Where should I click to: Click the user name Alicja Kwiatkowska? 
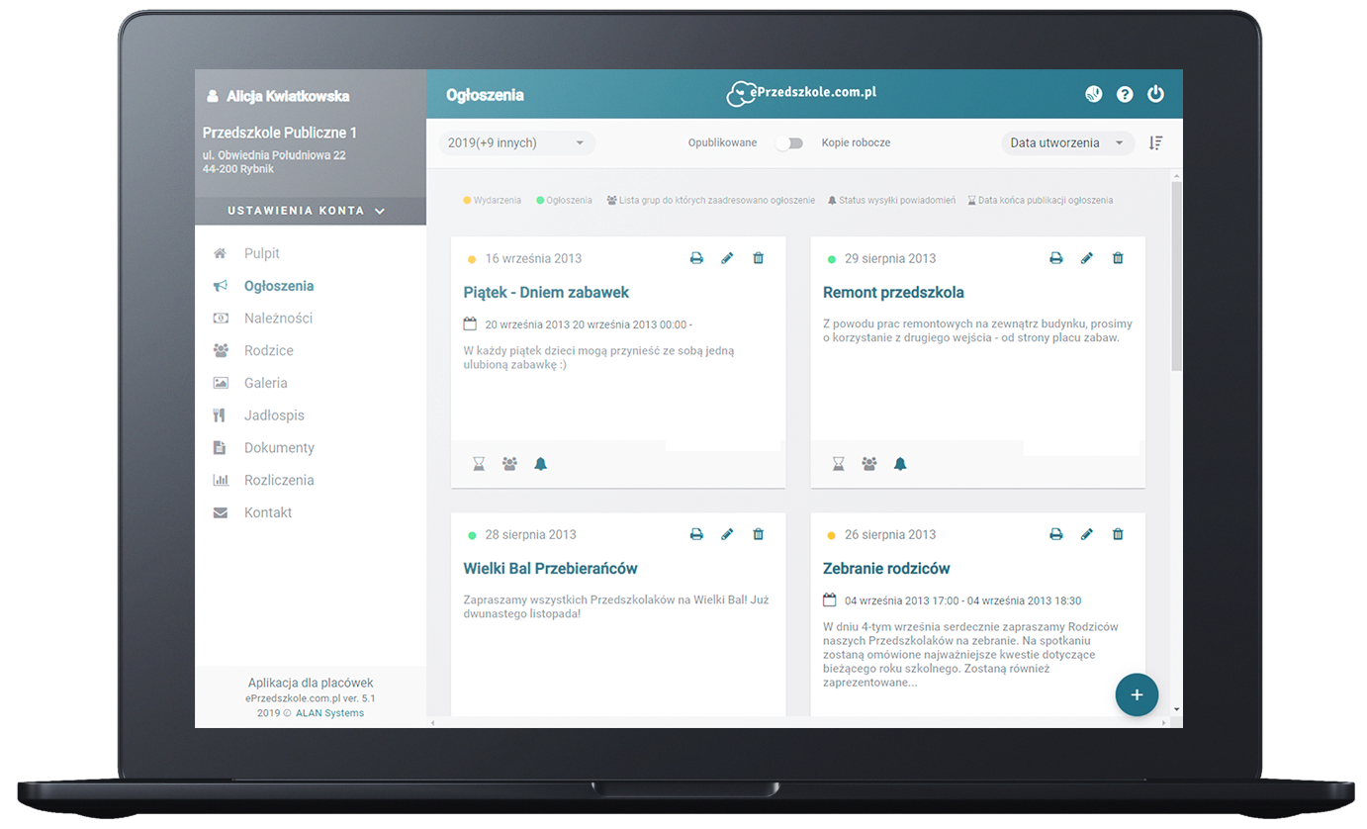pos(288,97)
